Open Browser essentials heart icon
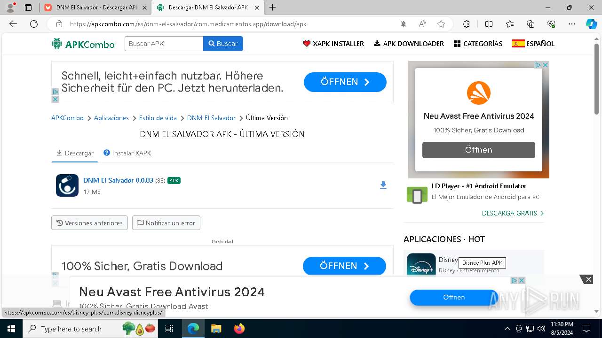The height and width of the screenshot is (338, 602). pos(551,24)
